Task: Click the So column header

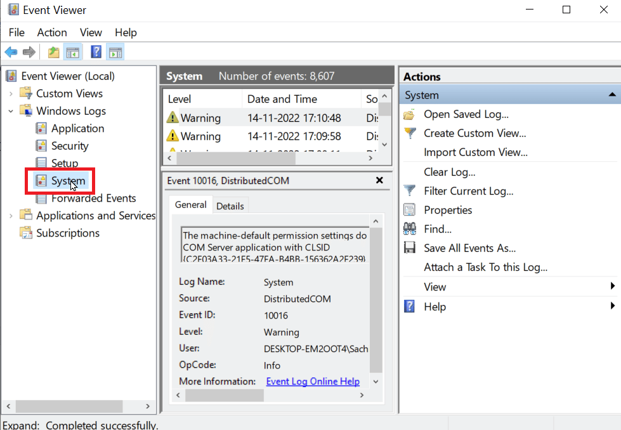Action: (x=372, y=99)
